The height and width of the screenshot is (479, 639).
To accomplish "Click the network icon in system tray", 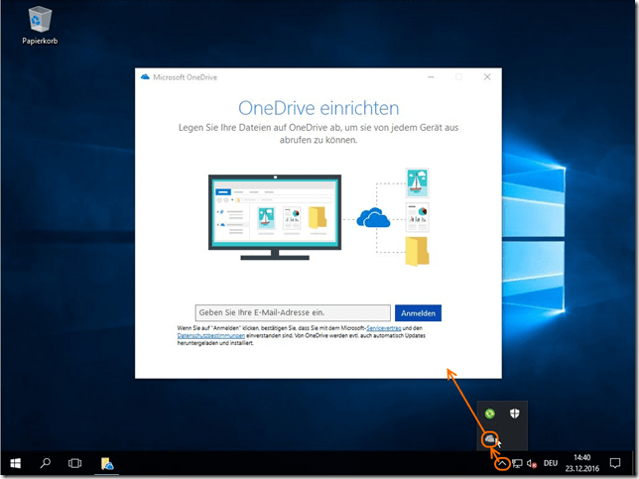I will (518, 463).
